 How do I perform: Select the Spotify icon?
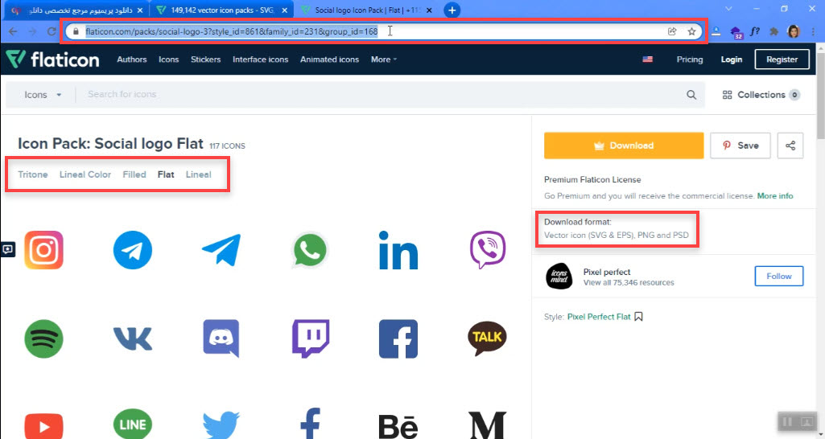coord(43,338)
